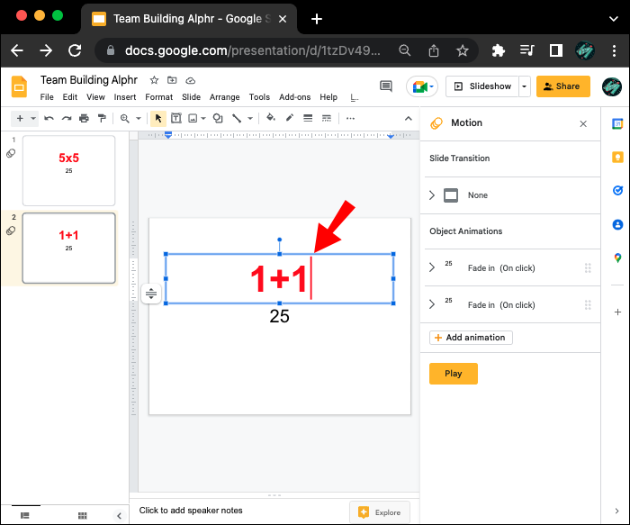Open Chrome extensions puzzle icon
The height and width of the screenshot is (525, 630).
tap(499, 50)
